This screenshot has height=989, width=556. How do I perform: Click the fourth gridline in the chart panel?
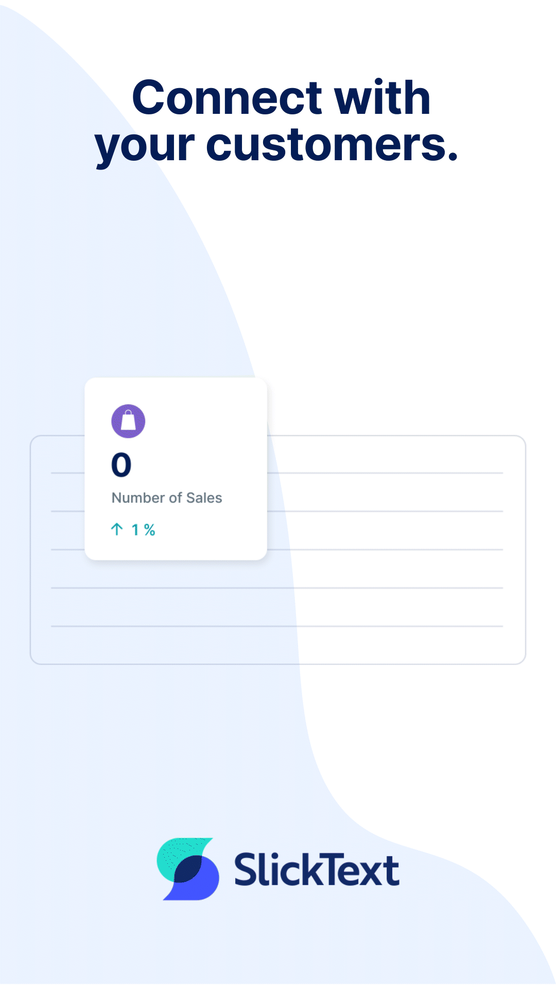pyautogui.click(x=277, y=588)
